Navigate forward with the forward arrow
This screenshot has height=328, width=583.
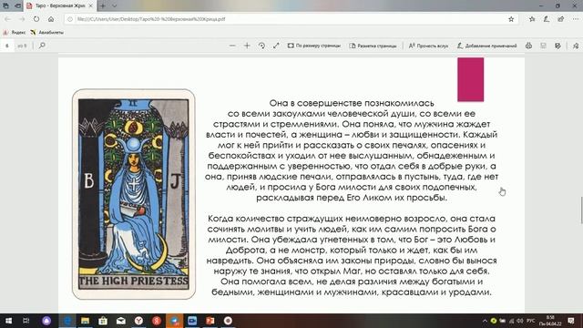22,19
